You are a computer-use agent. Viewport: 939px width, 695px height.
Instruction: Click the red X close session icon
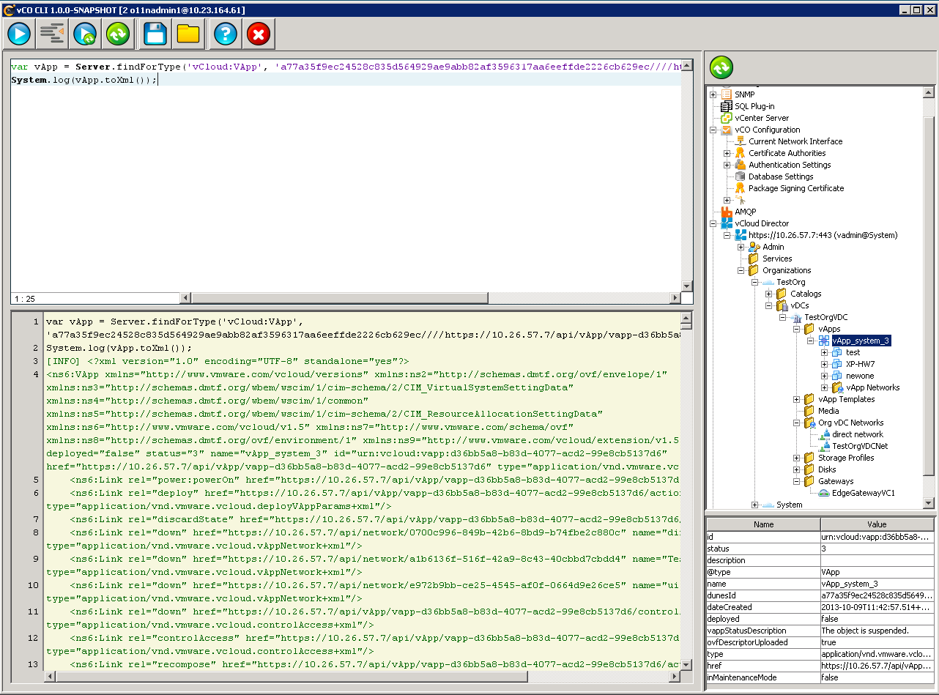tap(259, 33)
